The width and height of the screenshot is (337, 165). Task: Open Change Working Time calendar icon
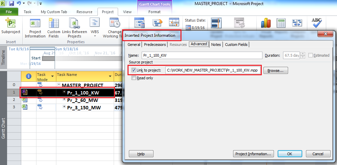pyautogui.click(x=115, y=23)
